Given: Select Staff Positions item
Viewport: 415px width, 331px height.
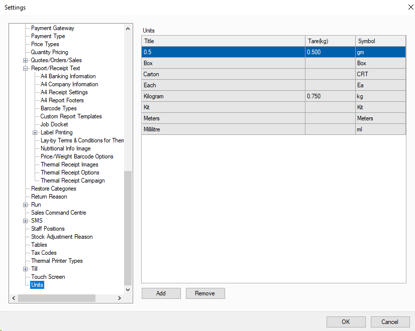Looking at the screenshot, I should click(x=48, y=229).
